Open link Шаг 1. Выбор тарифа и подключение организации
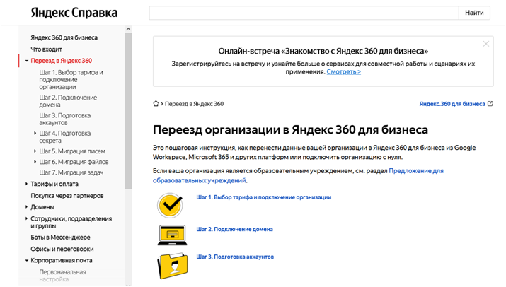Screen dimensions: 506x287 (264, 197)
